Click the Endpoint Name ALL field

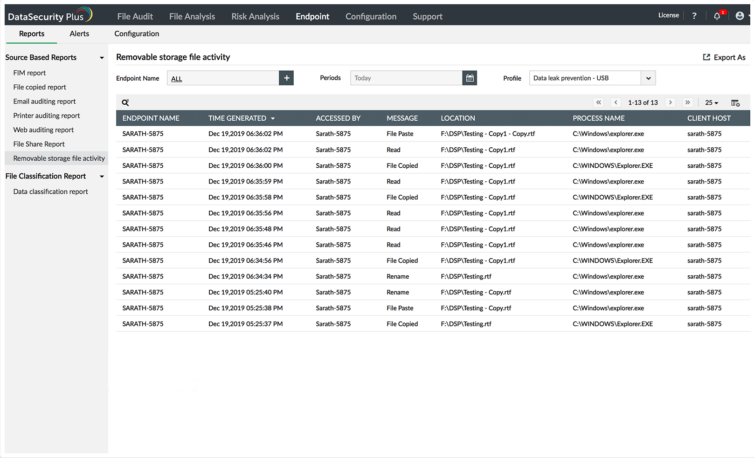223,78
